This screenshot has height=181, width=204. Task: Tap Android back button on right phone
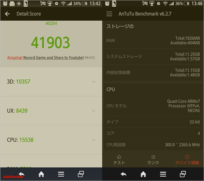pos(124,174)
